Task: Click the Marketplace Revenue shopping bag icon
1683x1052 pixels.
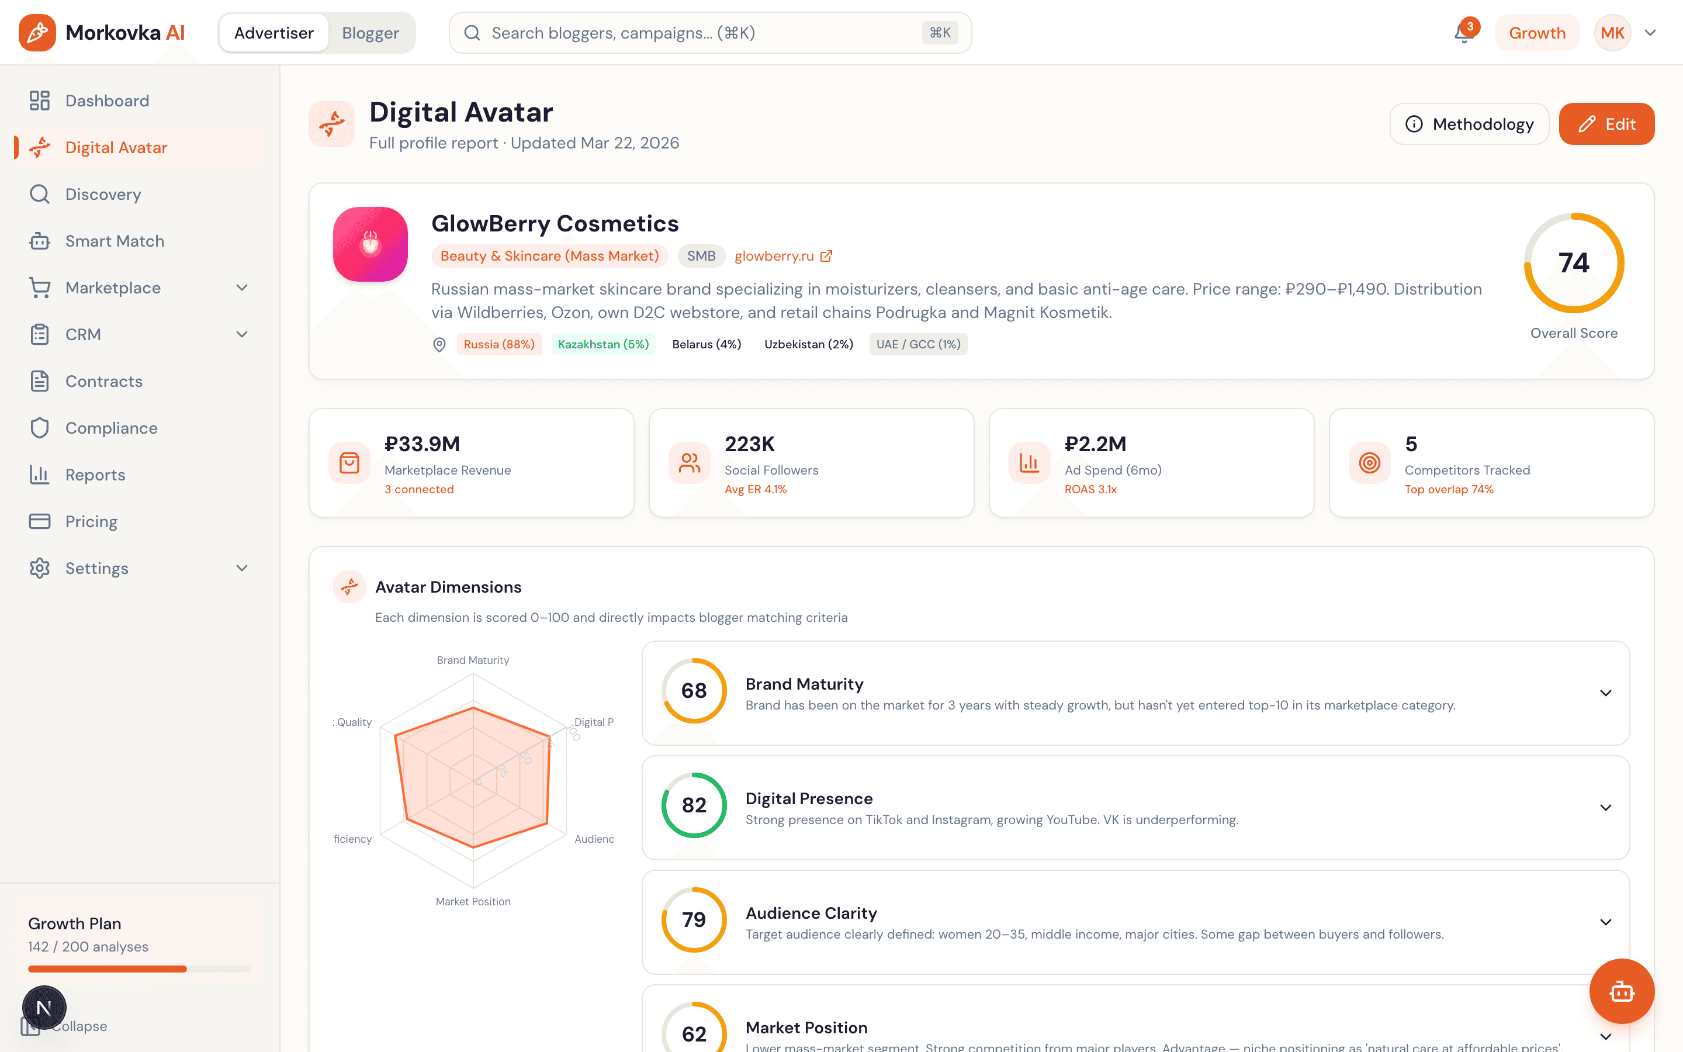Action: (x=349, y=463)
